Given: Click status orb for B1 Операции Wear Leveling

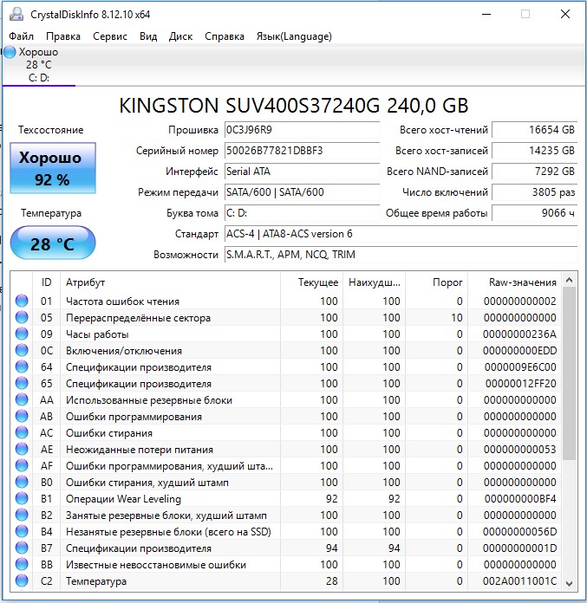Looking at the screenshot, I should (x=22, y=498).
